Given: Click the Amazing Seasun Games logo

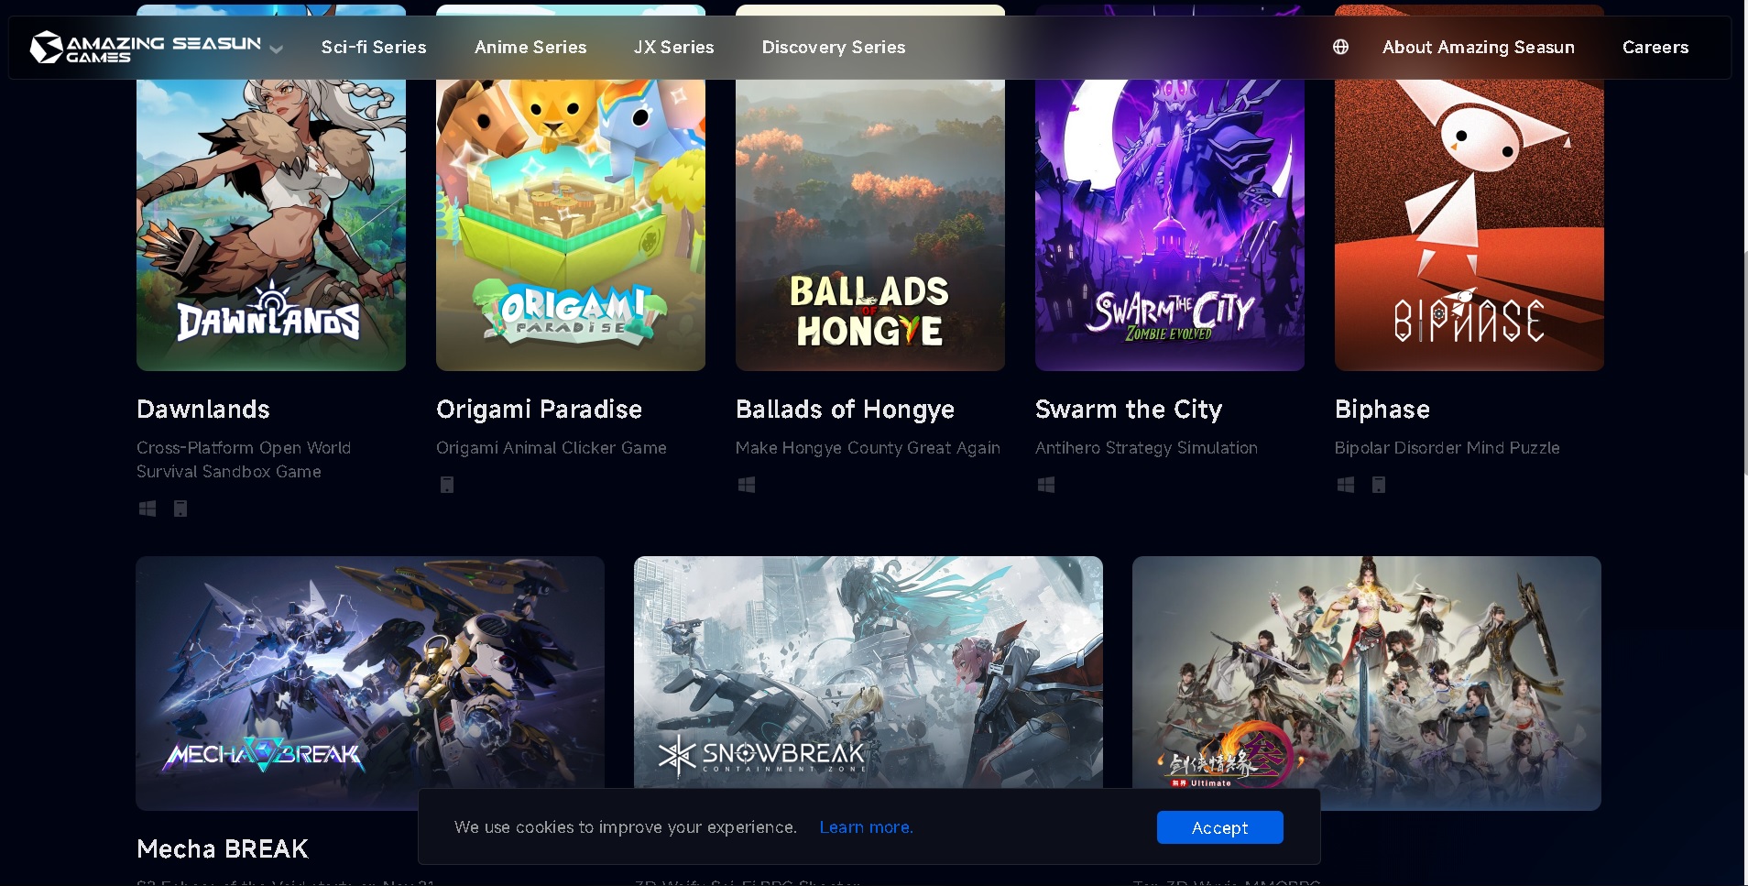Looking at the screenshot, I should (146, 48).
